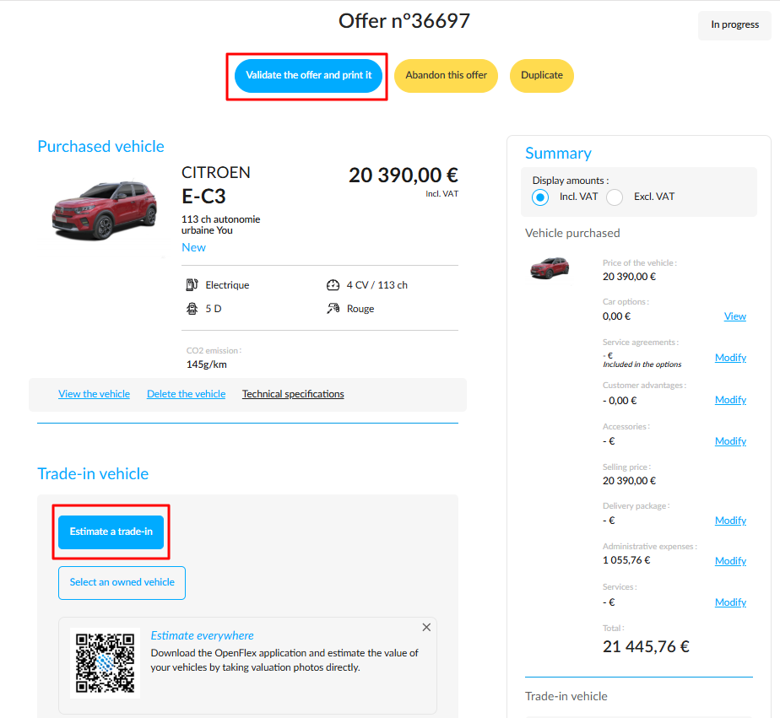This screenshot has width=780, height=718.
Task: Click Select an owned vehicle button
Action: [x=122, y=583]
